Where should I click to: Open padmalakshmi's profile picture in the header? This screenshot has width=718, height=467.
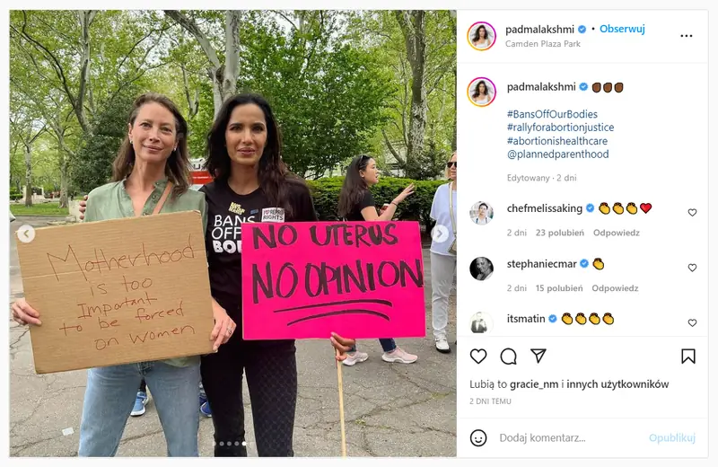[x=481, y=36]
